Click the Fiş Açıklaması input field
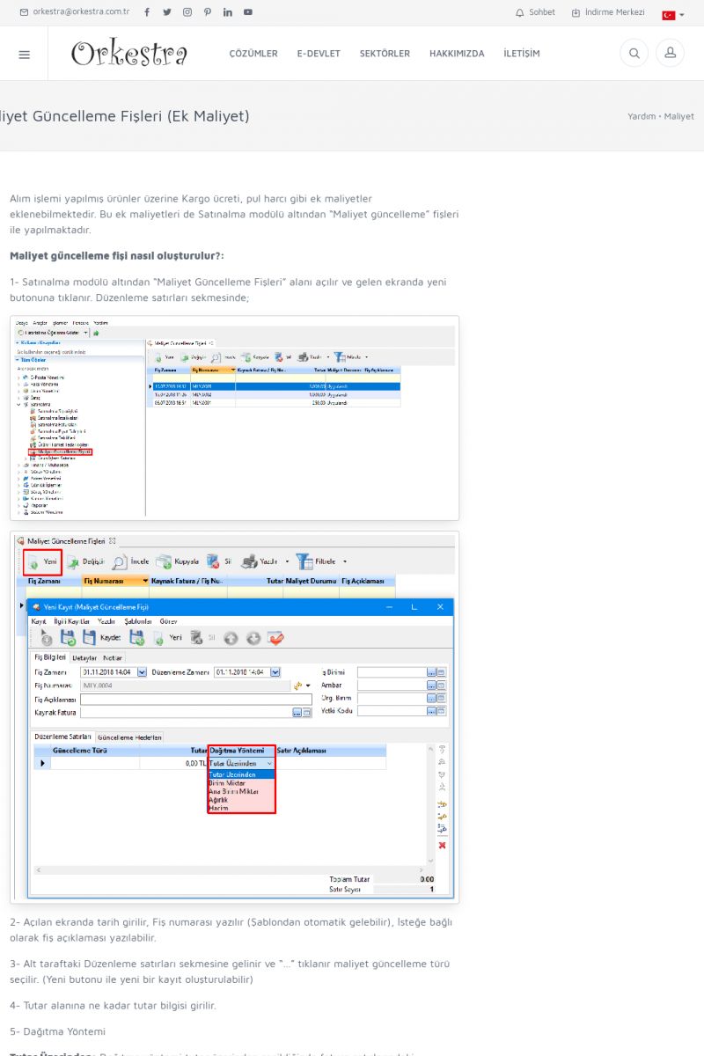 pos(195,699)
